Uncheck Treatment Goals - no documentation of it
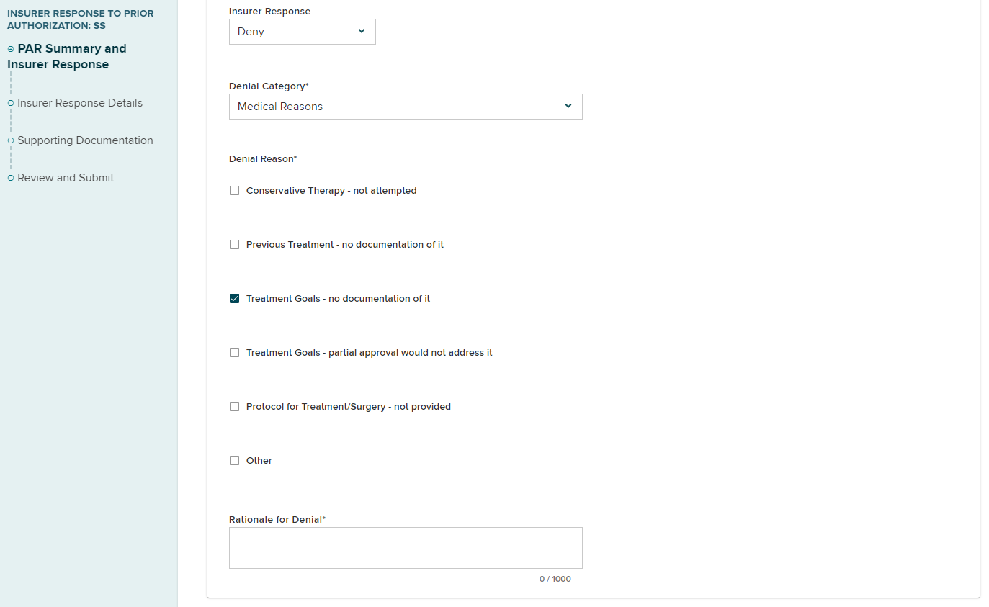 [x=234, y=299]
